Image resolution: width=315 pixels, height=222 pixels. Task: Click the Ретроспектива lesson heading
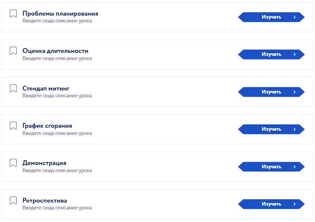point(45,200)
